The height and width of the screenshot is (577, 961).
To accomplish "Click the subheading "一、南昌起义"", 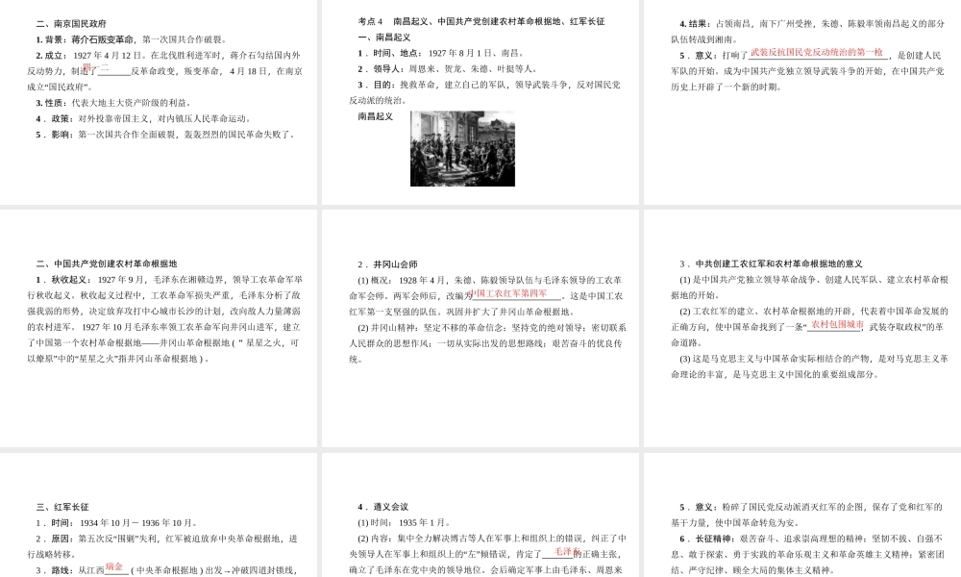I will tap(384, 38).
